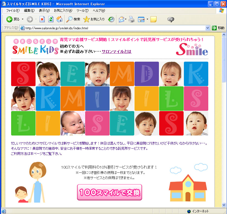Click the mother and child illustration
Image resolution: width=227 pixels, height=214 pixels.
point(31,182)
